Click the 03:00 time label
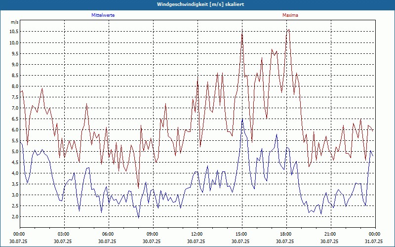This screenshot has height=247, width=395. point(65,234)
